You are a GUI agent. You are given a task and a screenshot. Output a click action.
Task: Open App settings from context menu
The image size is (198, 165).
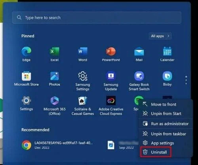coord(166,143)
